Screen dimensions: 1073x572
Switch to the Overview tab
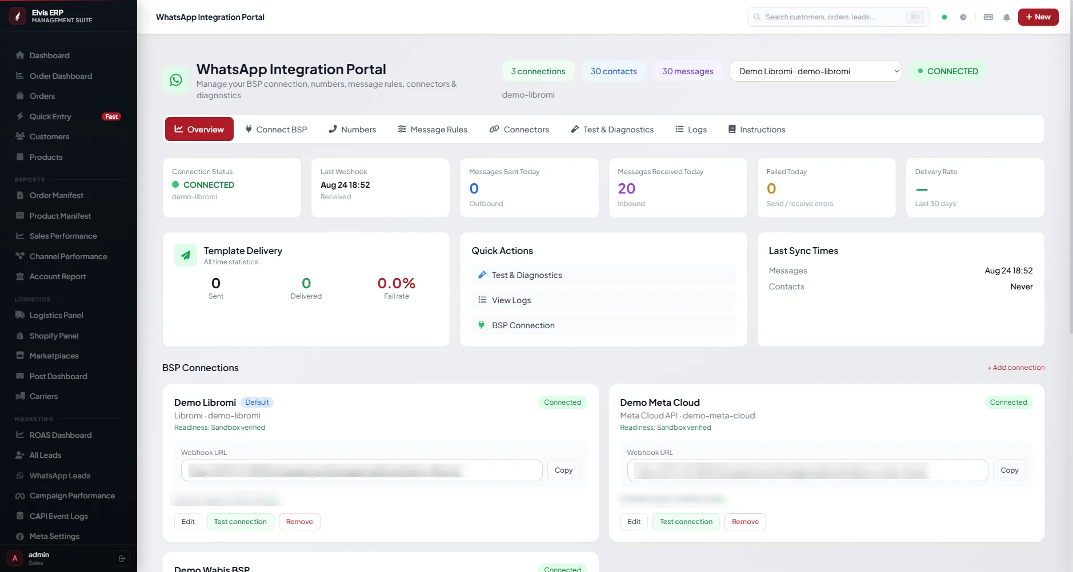tap(199, 130)
